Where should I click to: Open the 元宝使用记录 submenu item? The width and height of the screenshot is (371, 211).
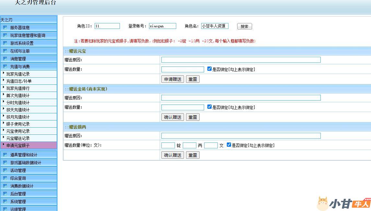(18, 131)
